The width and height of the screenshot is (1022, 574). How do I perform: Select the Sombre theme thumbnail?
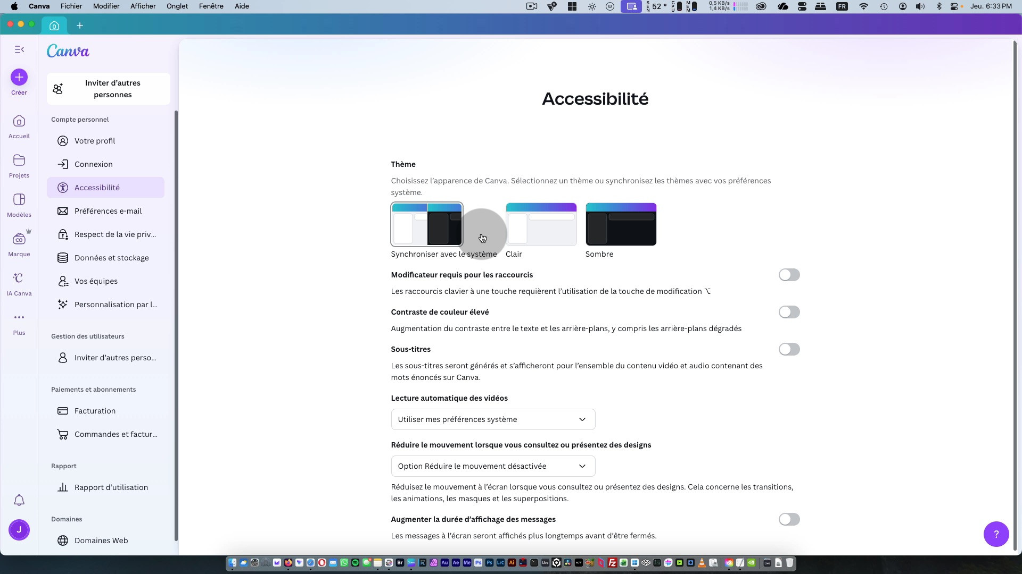(x=621, y=224)
